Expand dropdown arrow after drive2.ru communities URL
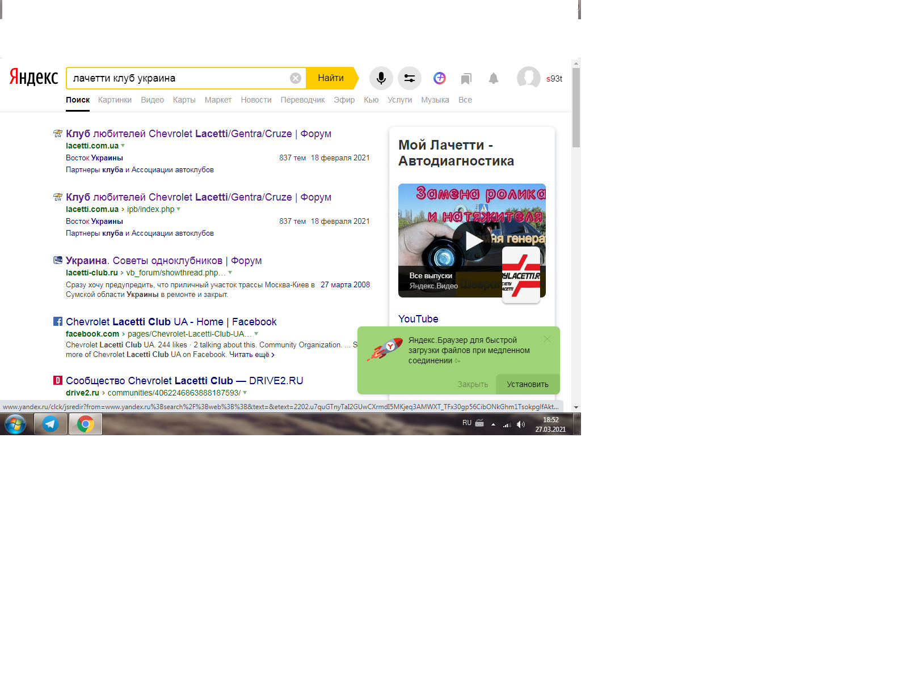The height and width of the screenshot is (680, 901). pyautogui.click(x=245, y=393)
